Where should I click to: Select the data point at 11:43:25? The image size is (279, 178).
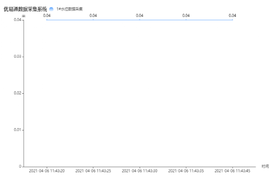[93, 20]
